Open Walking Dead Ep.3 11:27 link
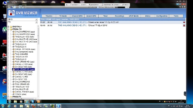Viewport: 193px width, 108px height. [88, 22]
